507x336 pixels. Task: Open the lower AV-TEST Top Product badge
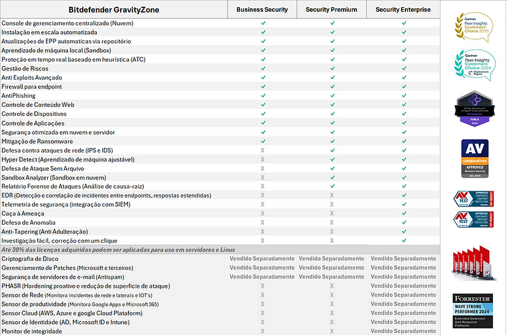473,219
